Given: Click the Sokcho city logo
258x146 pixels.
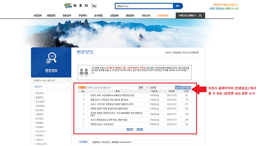Looking at the screenshot, I should [x=76, y=6].
